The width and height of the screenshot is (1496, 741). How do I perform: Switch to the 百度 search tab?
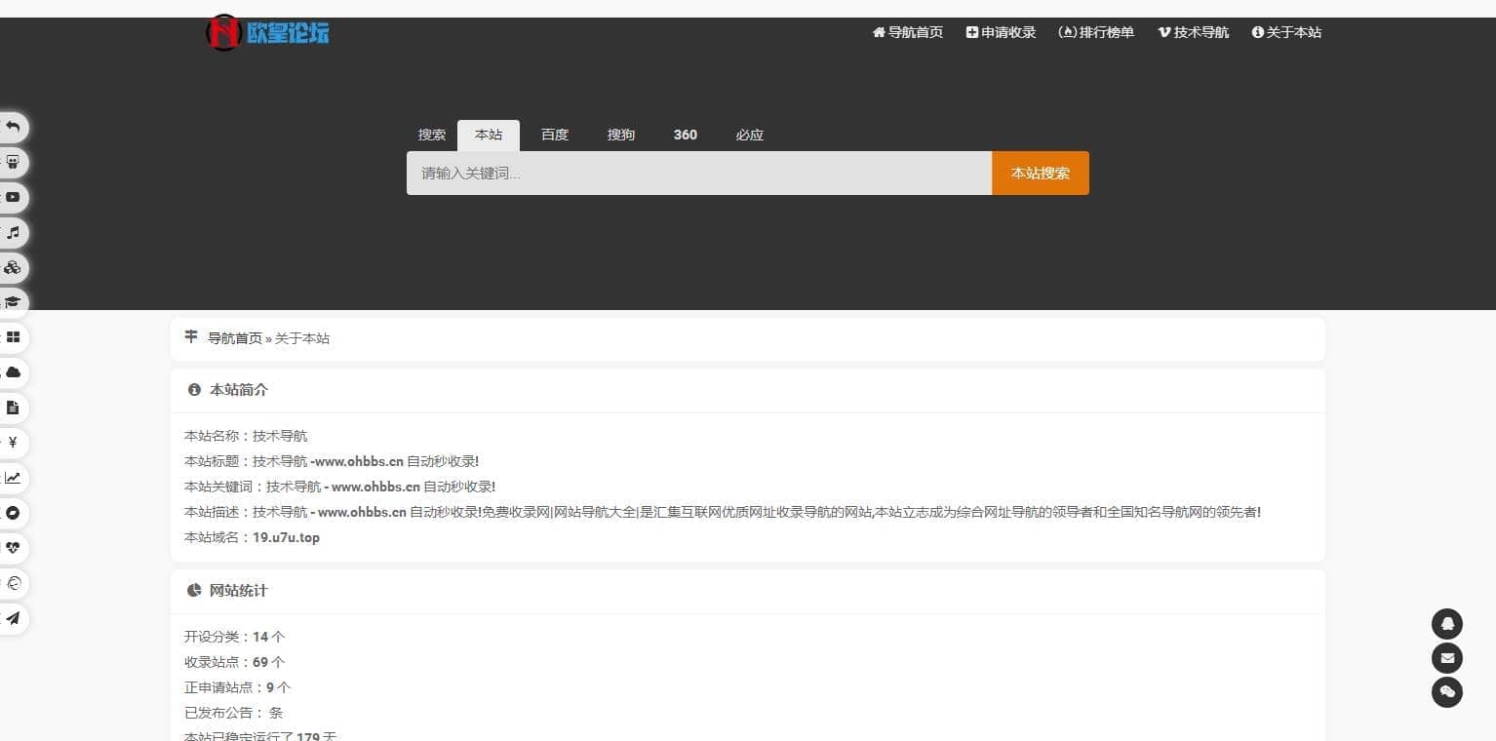point(554,135)
